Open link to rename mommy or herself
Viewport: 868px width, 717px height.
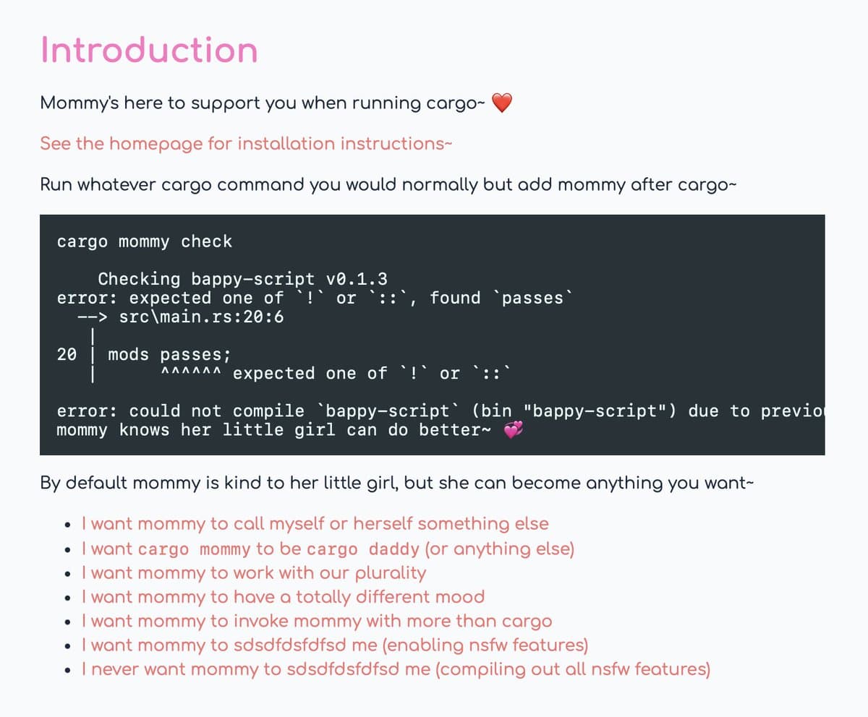315,523
